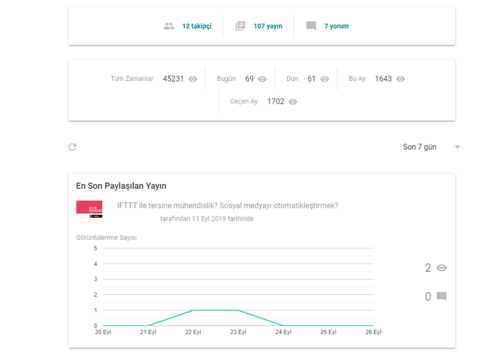This screenshot has width=503, height=361.
Task: Open the 7 yorum link
Action: 336,26
